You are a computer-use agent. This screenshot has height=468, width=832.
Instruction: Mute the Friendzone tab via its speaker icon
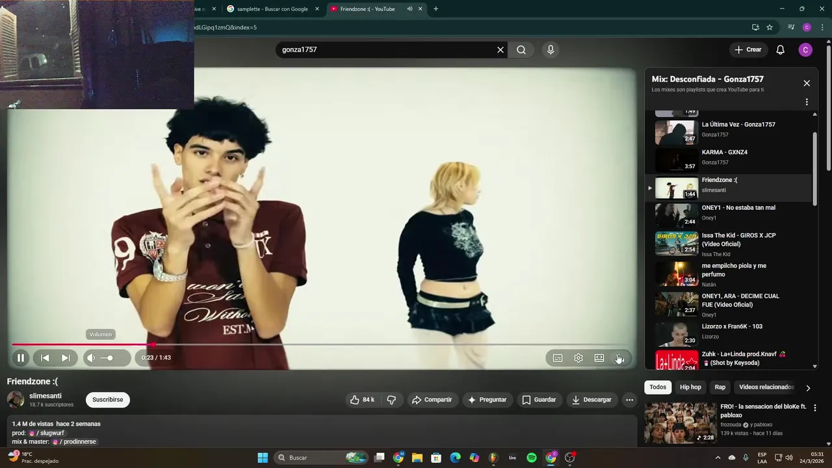409,9
